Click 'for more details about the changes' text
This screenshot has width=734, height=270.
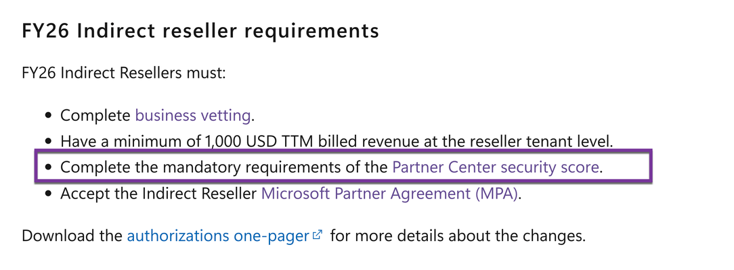458,236
